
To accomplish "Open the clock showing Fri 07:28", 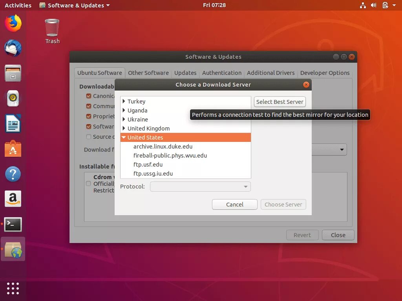I will coord(214,5).
